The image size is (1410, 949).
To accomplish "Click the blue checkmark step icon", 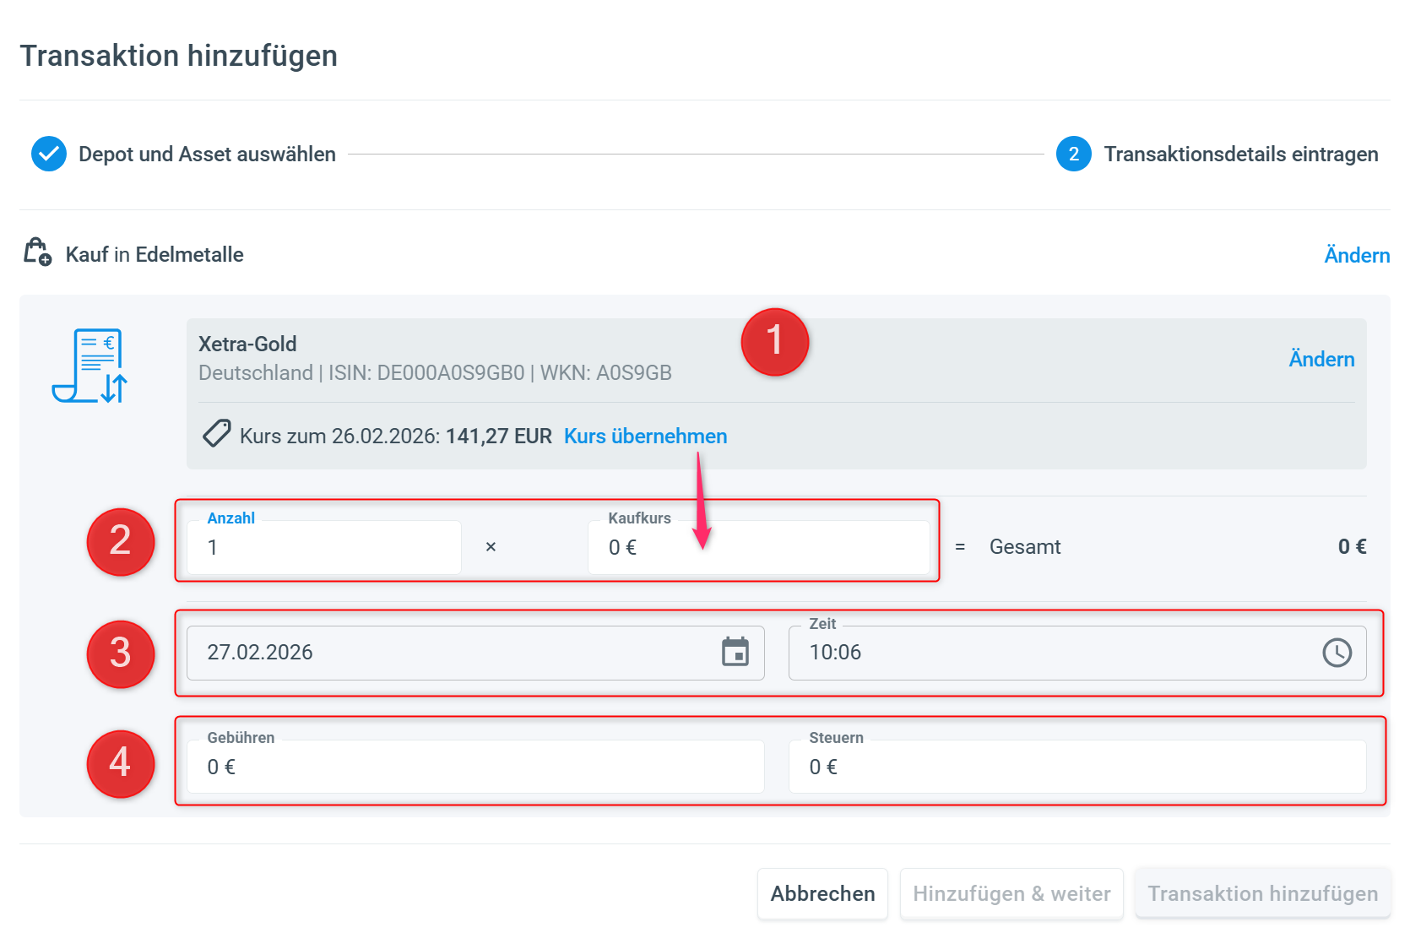I will click(x=49, y=154).
